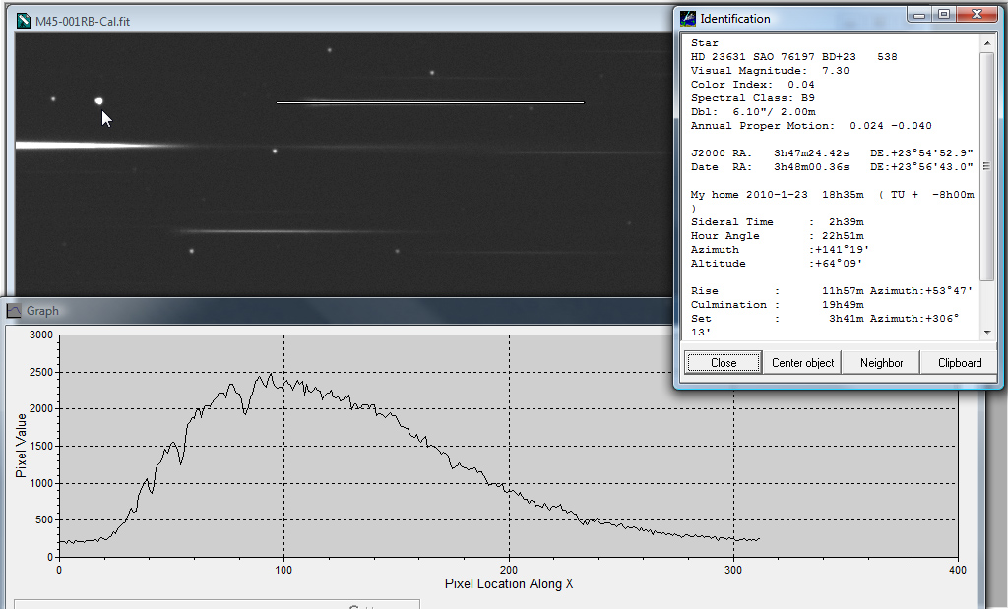Select the Neighbor button
This screenshot has height=609, width=1008.
click(881, 363)
